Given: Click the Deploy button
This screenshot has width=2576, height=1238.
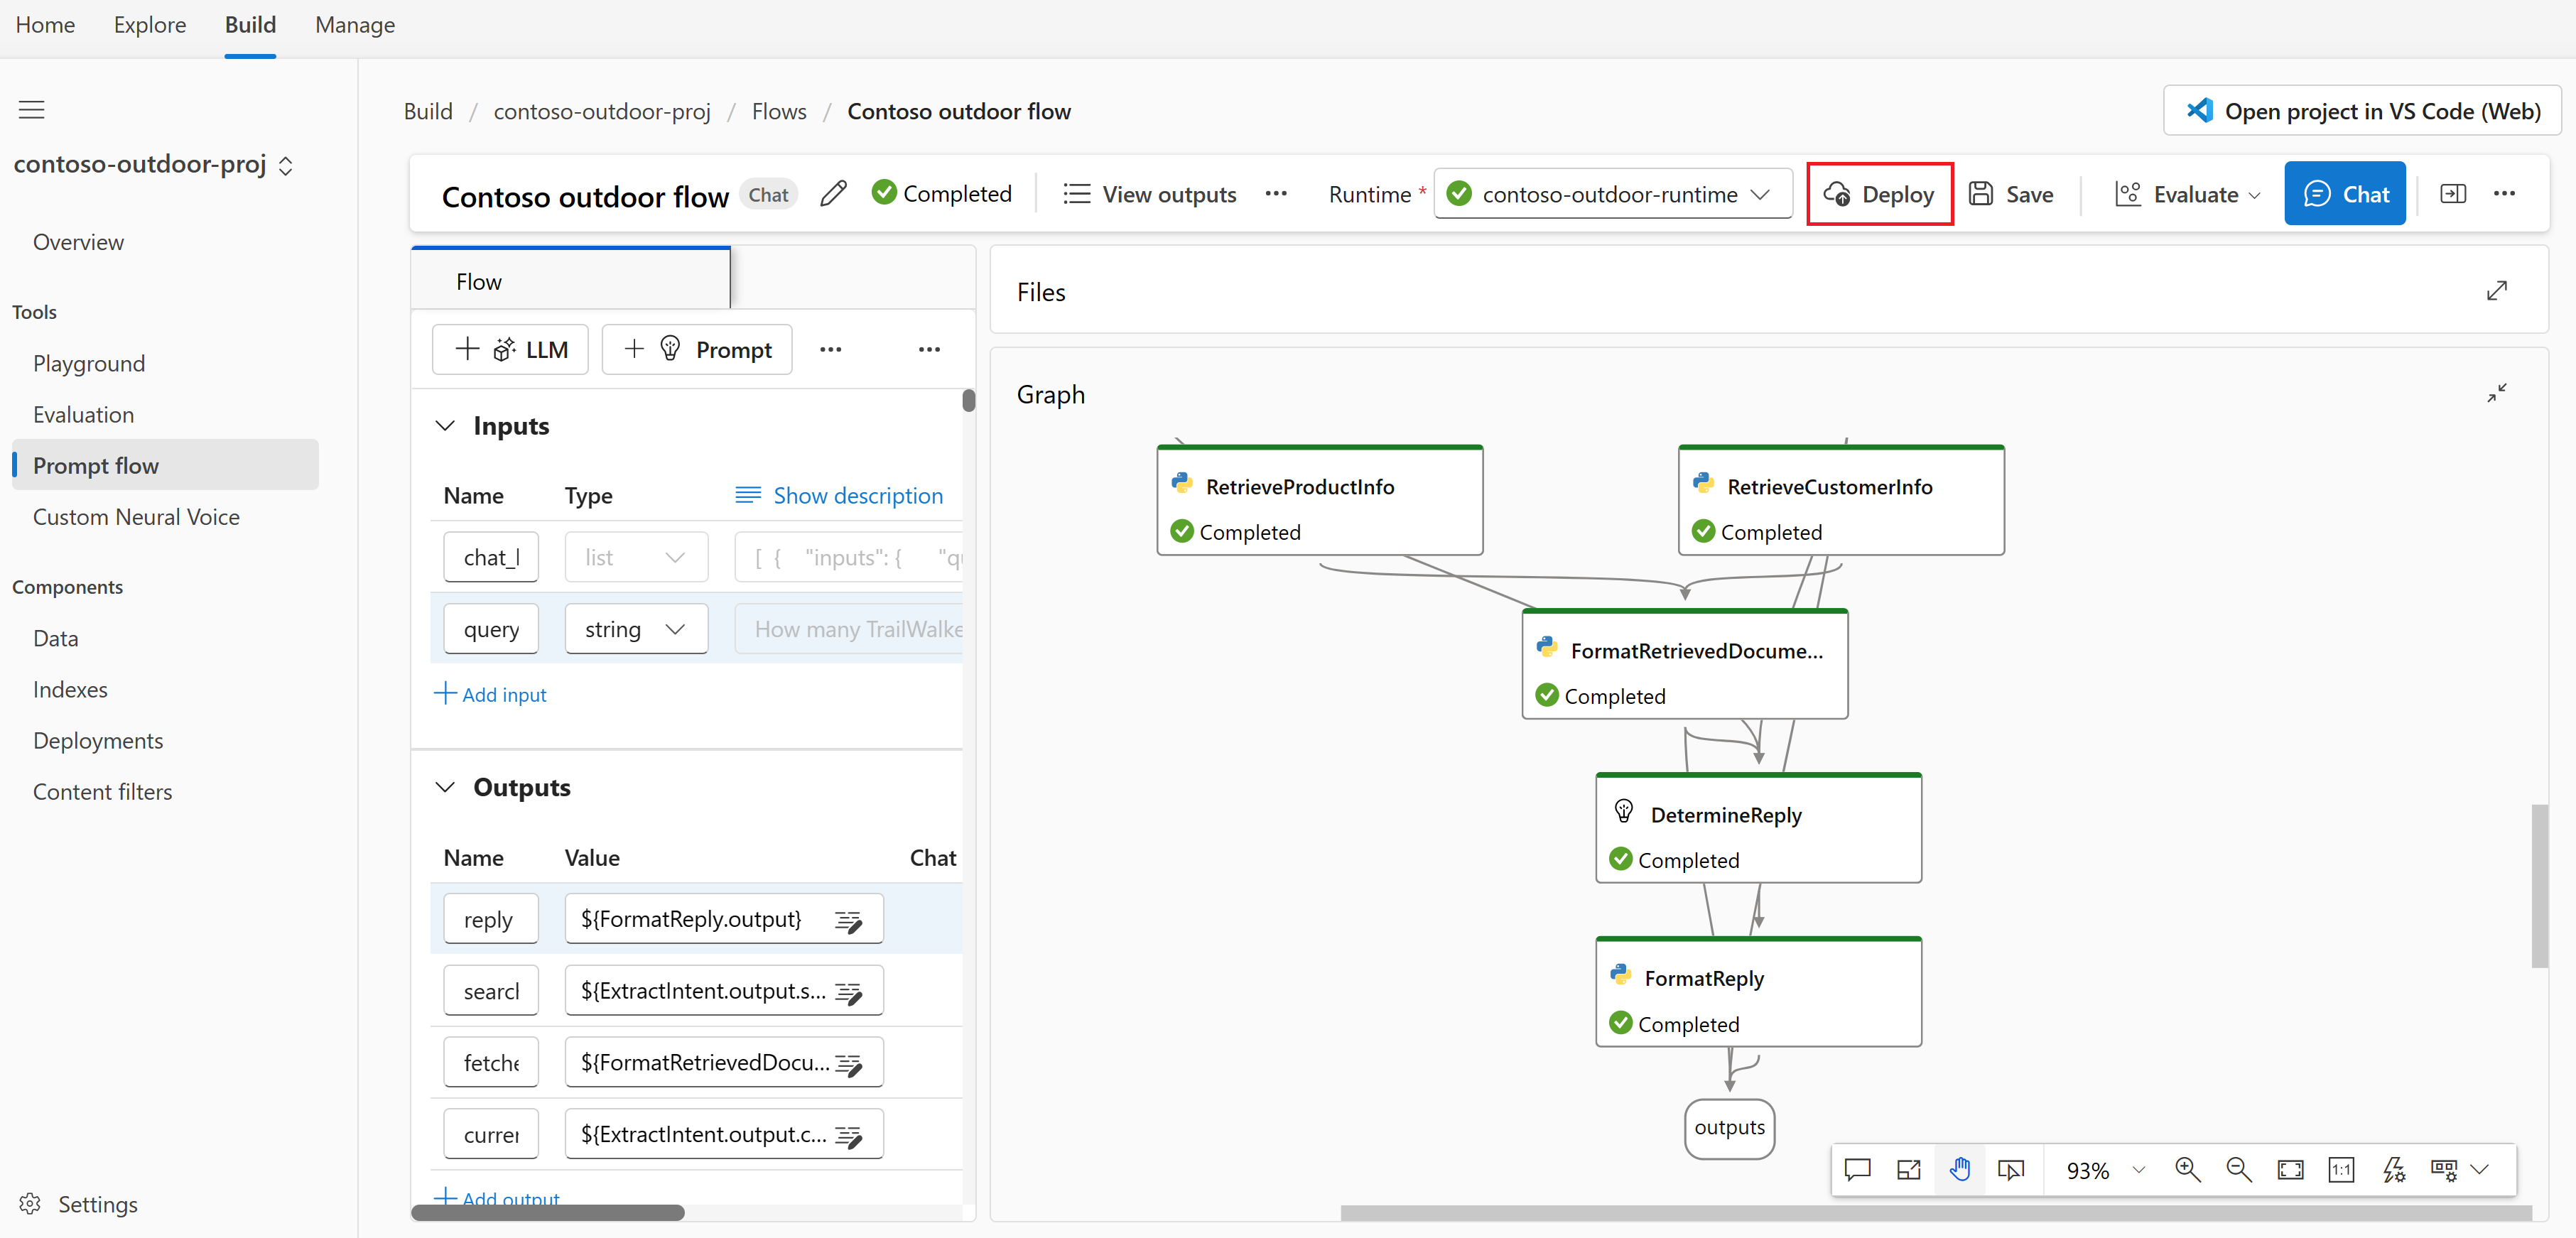Looking at the screenshot, I should click(1879, 194).
